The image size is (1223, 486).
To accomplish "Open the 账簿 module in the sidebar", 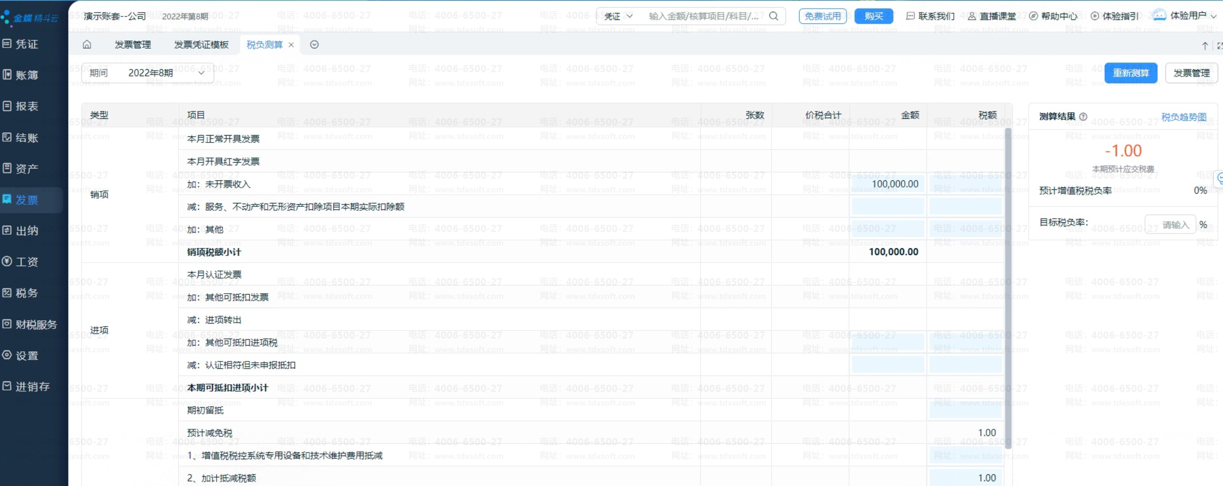I will (20, 75).
